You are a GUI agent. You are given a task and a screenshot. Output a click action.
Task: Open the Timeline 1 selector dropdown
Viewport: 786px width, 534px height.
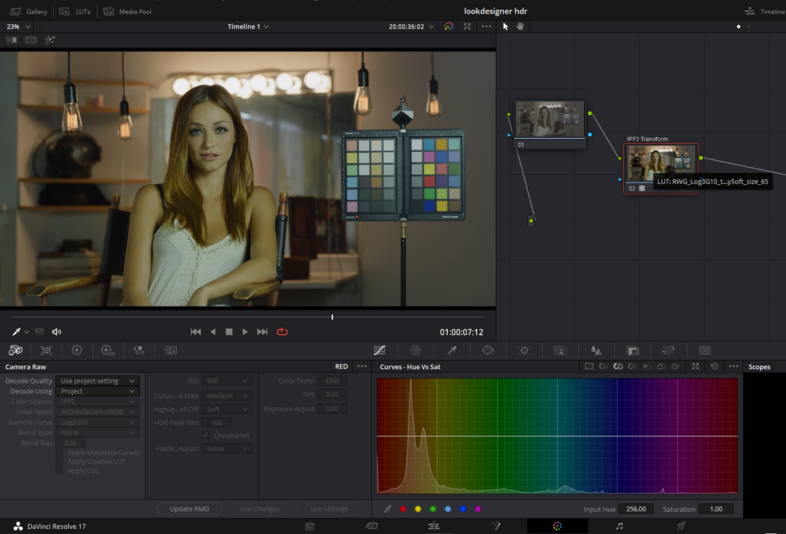click(248, 27)
